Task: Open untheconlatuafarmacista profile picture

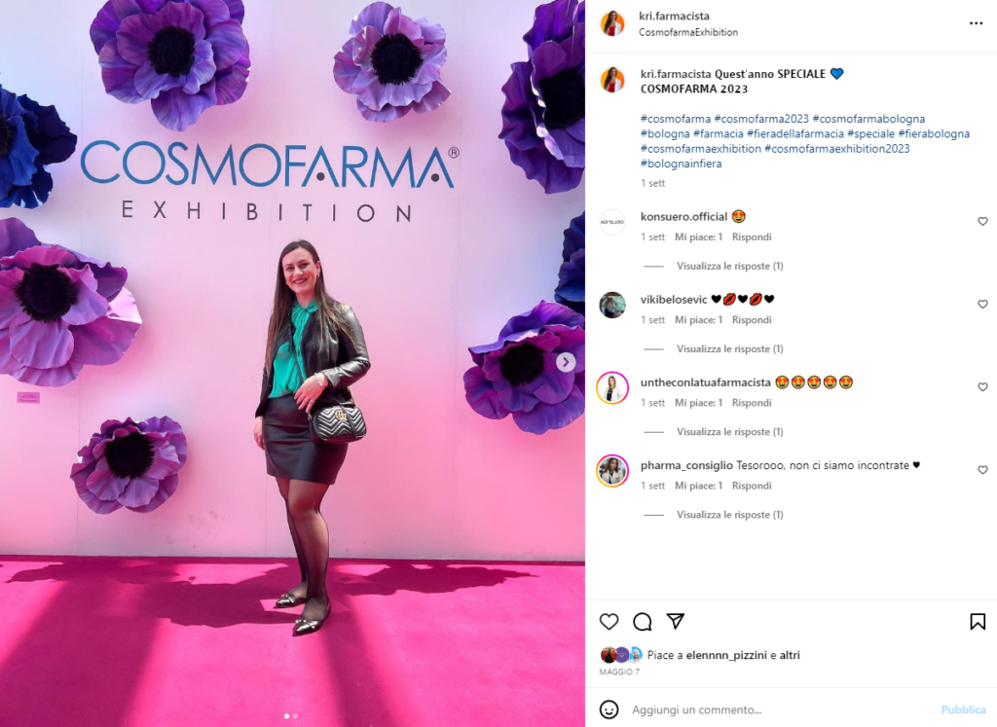Action: (612, 388)
